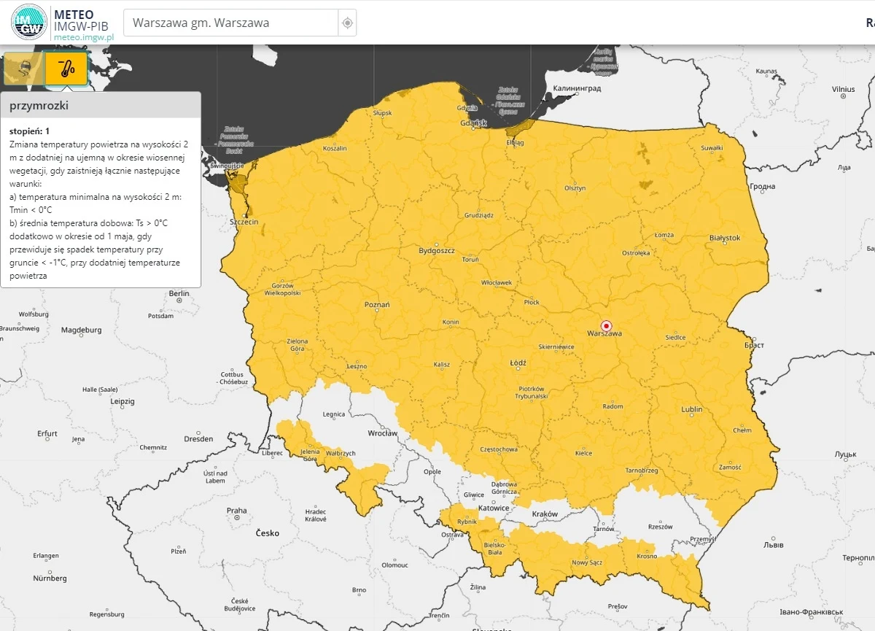Click the geolocation crosshair in the search bar

click(x=346, y=23)
